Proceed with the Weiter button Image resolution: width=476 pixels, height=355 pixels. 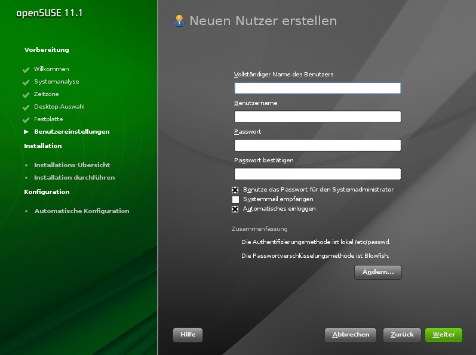pos(444,335)
